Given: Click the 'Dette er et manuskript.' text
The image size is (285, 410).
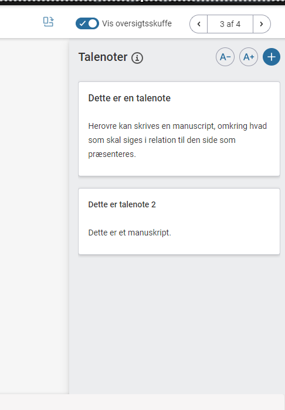Looking at the screenshot, I should (x=130, y=233).
